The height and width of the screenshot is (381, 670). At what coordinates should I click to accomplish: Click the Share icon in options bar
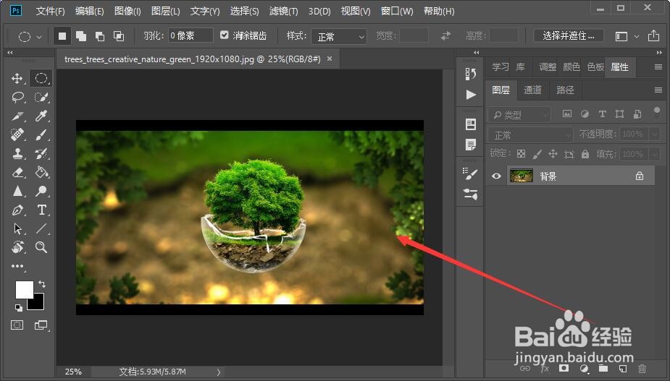point(653,36)
